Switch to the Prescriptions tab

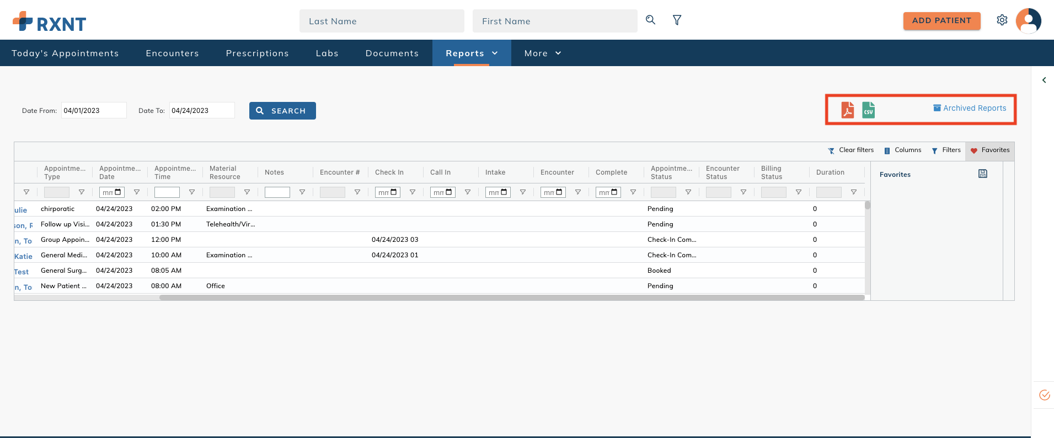257,53
